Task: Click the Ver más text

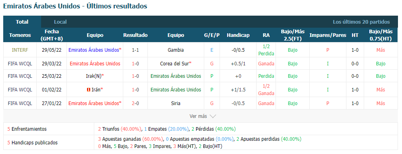Action: pyautogui.click(x=198, y=116)
